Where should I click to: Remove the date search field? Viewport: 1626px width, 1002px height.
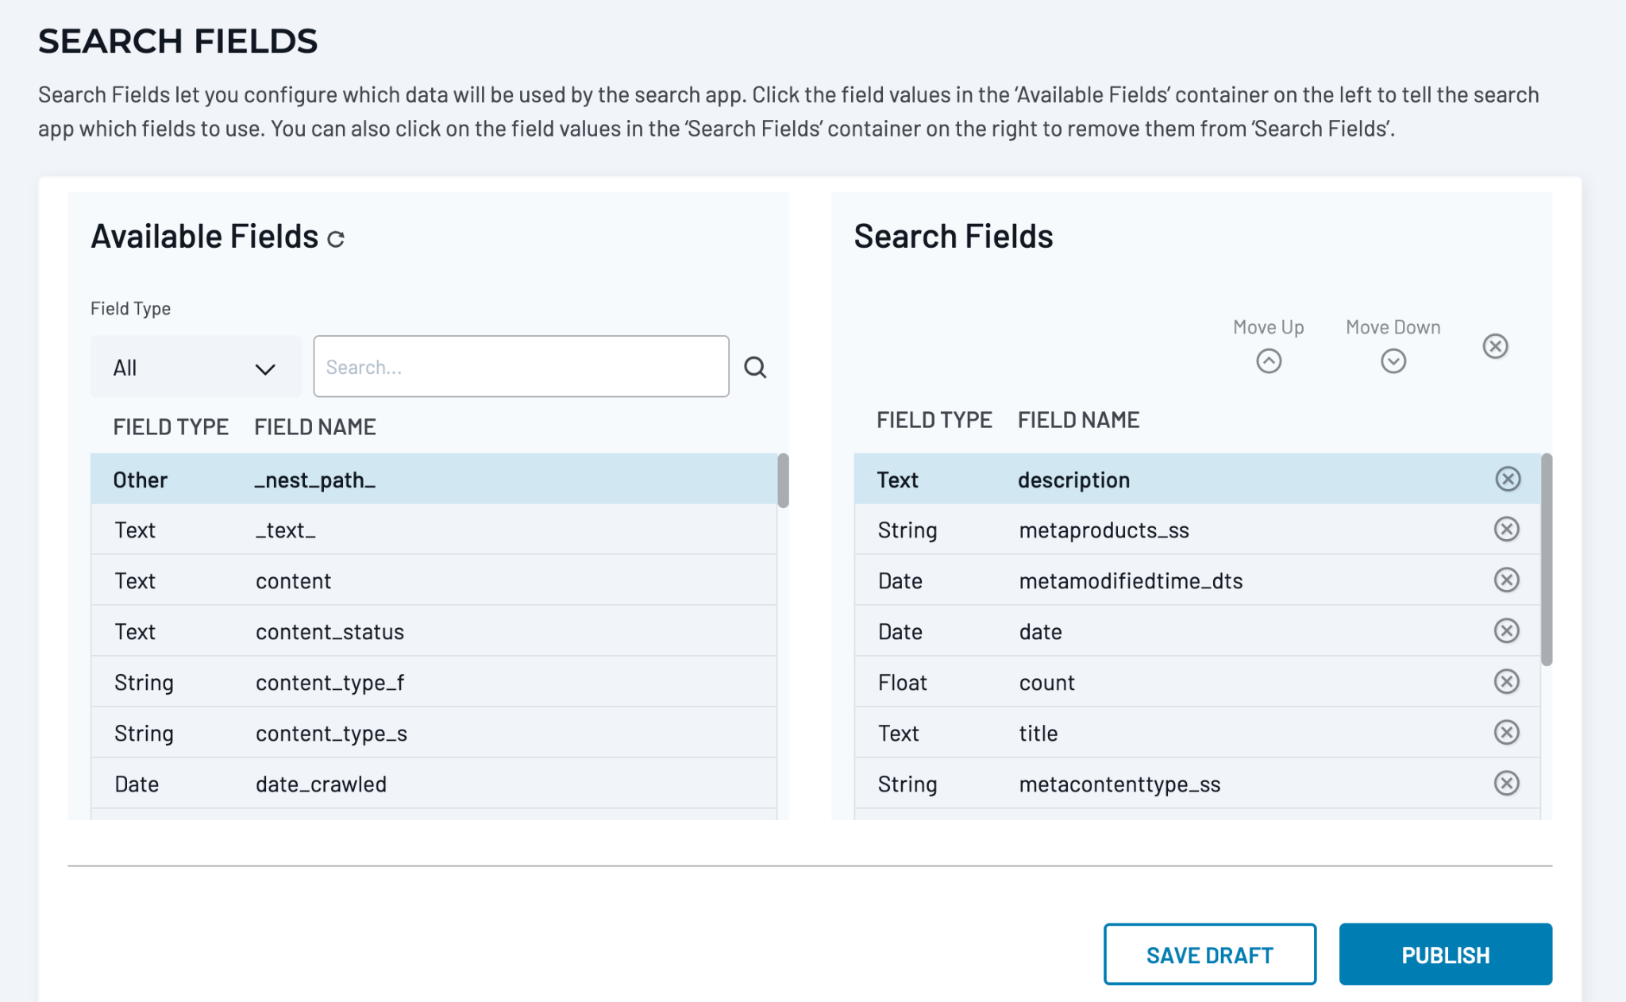(1506, 631)
